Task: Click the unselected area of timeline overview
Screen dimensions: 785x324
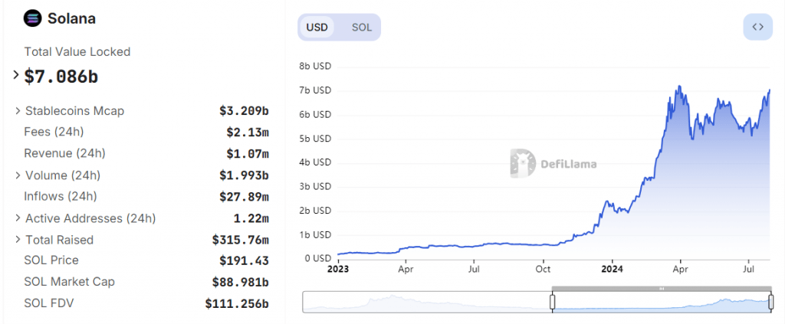Action: click(425, 302)
